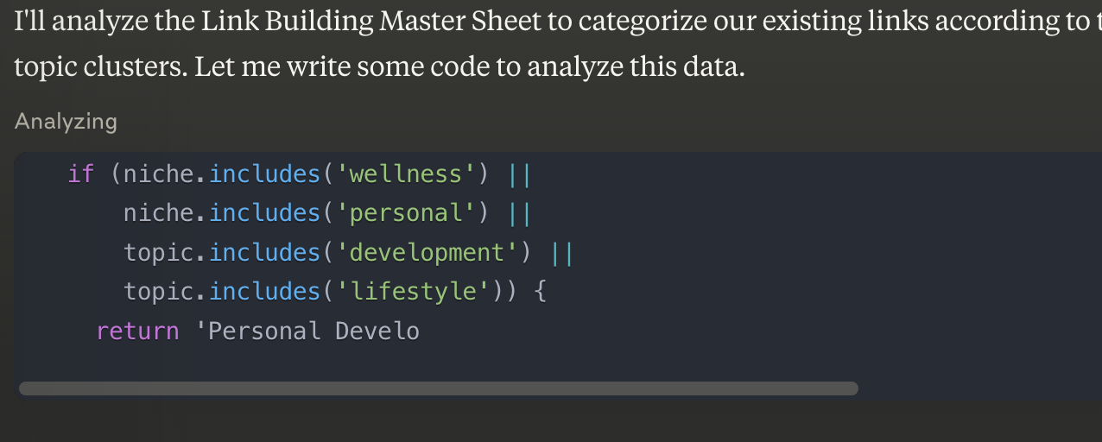
Task: Click the Analyzing status label
Action: point(66,121)
